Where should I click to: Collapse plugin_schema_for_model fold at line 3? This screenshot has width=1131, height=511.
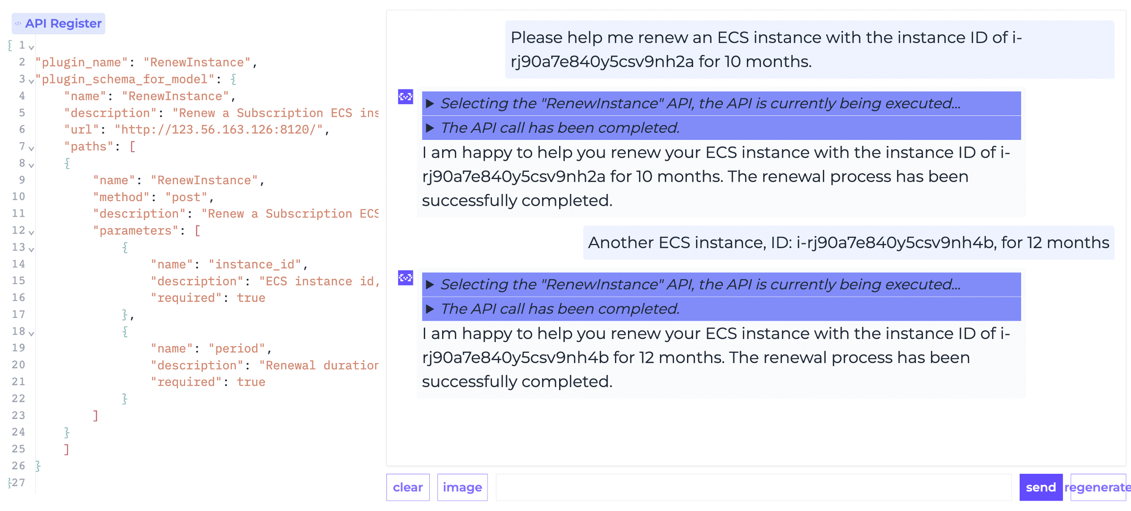pos(32,81)
